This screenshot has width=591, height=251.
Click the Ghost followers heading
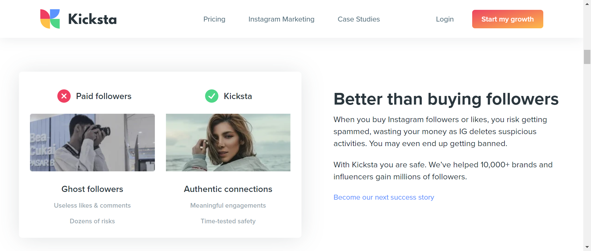tap(92, 189)
